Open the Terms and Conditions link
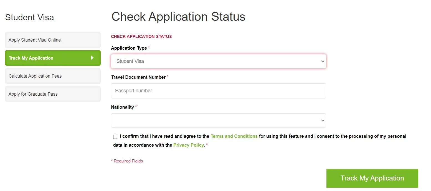This screenshot has width=431, height=191. (x=234, y=136)
